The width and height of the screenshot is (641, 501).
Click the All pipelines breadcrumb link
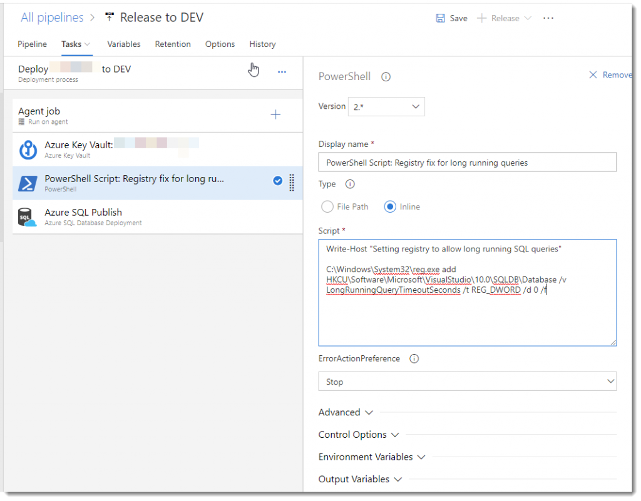(52, 18)
